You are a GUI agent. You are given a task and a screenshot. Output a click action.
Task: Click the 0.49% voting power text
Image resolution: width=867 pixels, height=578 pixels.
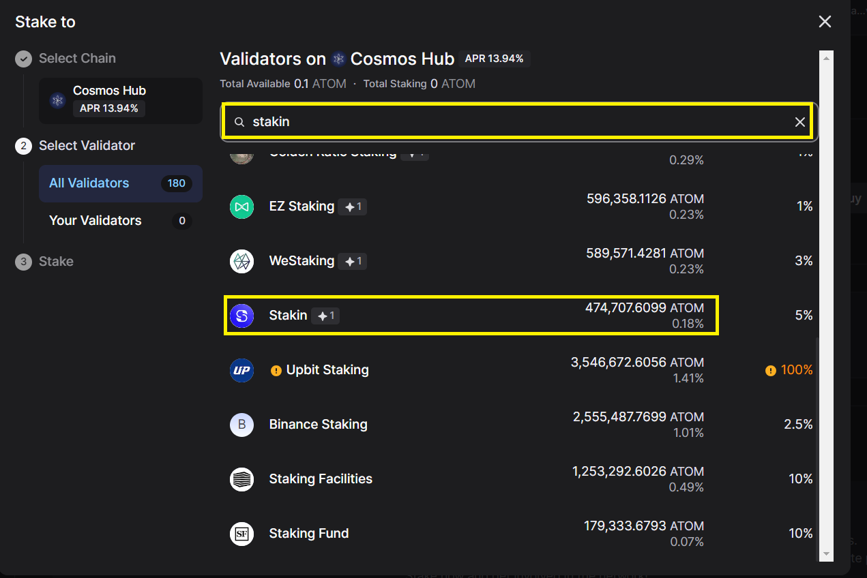(x=687, y=487)
